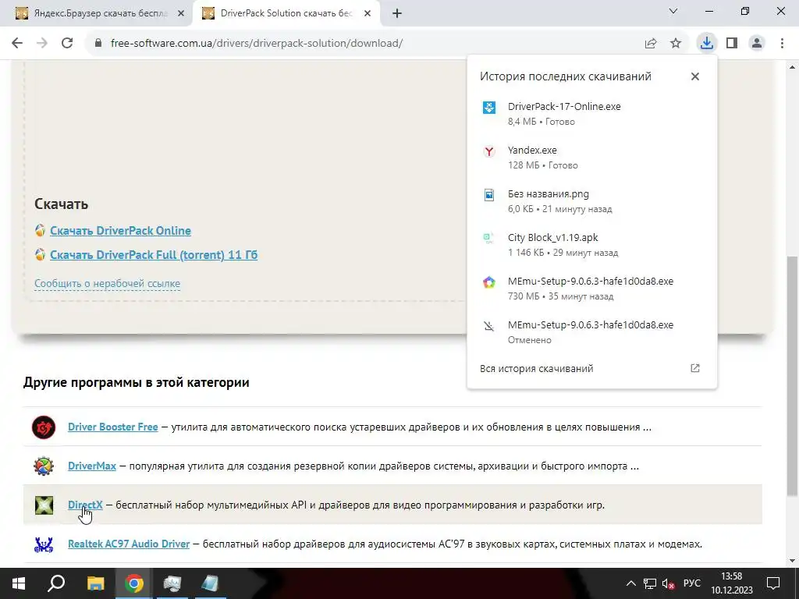Open the Windows Start menu
The image size is (799, 599).
point(19,583)
